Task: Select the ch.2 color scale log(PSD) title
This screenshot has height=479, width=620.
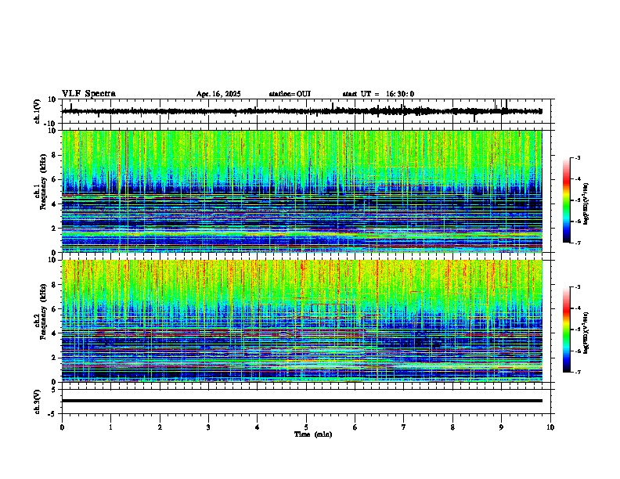Action: tap(586, 333)
